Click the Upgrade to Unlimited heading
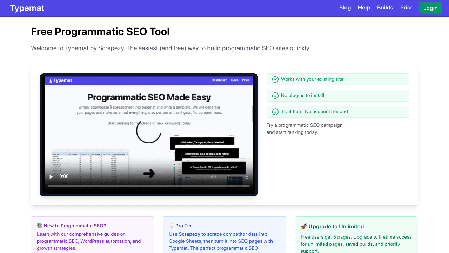Image resolution: width=449 pixels, height=253 pixels. (x=336, y=227)
